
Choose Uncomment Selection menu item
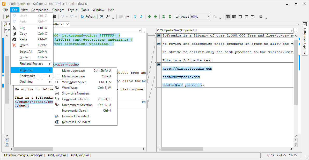85,105
